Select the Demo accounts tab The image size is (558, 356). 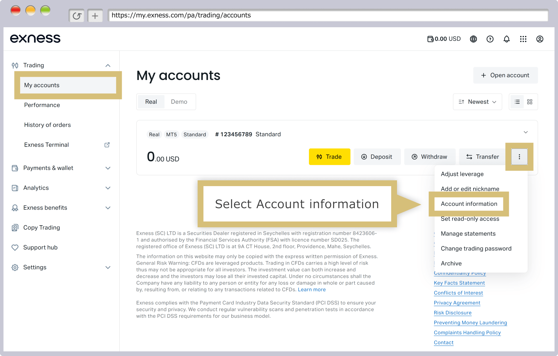tap(179, 102)
